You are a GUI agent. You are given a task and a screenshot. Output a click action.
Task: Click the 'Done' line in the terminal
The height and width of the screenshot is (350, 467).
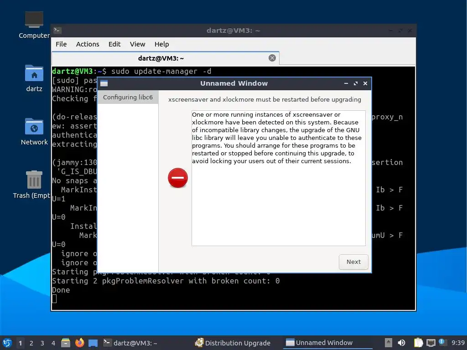click(61, 290)
